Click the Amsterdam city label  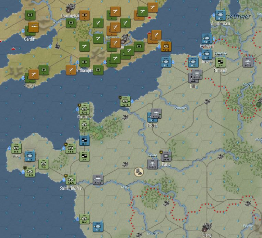click(221, 23)
